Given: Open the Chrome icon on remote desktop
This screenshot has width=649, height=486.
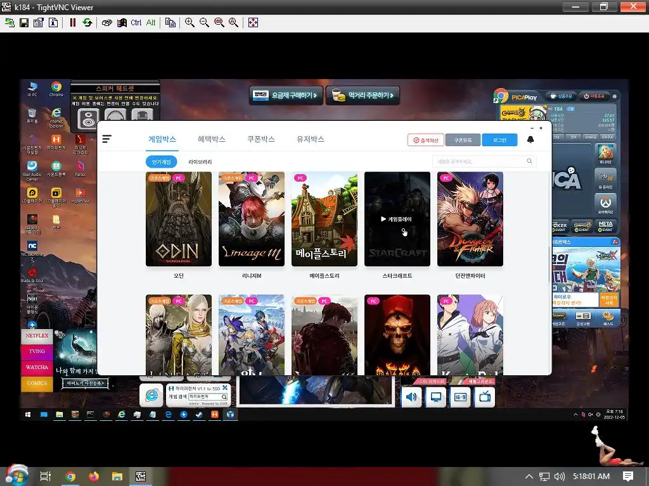Looking at the screenshot, I should pyautogui.click(x=56, y=89).
